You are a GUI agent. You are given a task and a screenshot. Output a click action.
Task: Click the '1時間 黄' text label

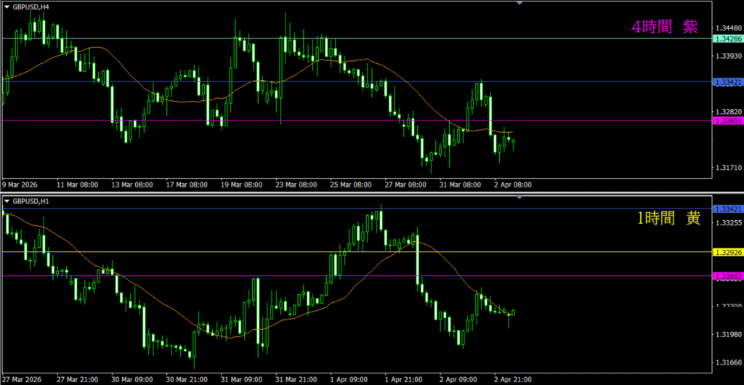(668, 217)
